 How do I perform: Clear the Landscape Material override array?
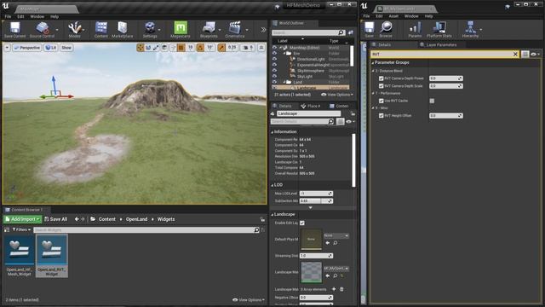(x=341, y=289)
